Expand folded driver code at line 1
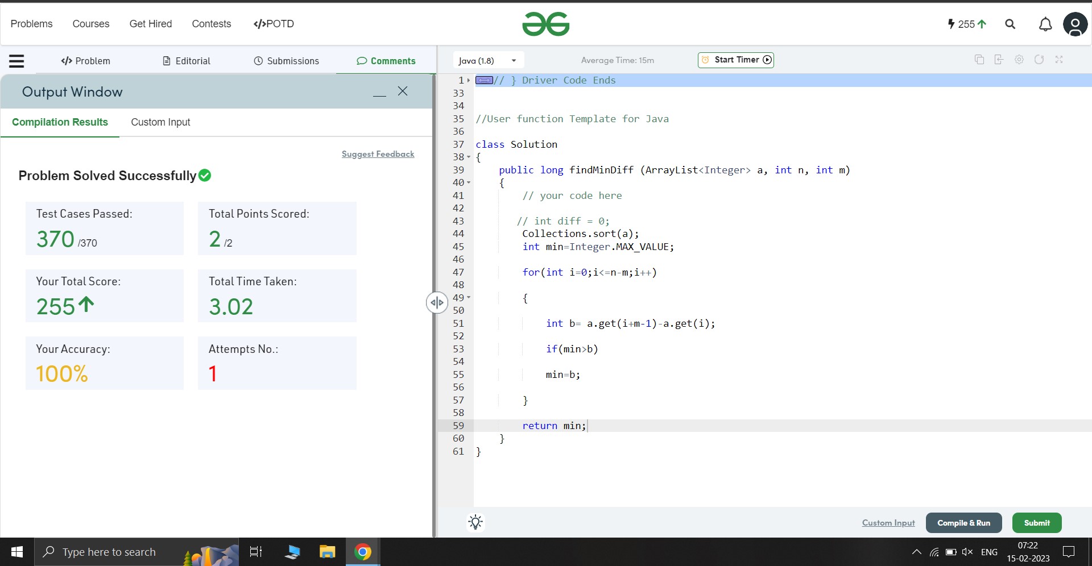Screen dimensions: 1092x566 [469, 81]
